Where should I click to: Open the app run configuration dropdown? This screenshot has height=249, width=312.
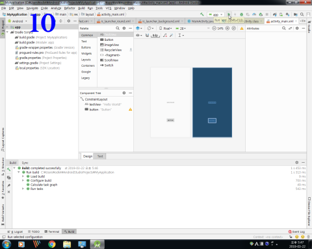point(216,14)
